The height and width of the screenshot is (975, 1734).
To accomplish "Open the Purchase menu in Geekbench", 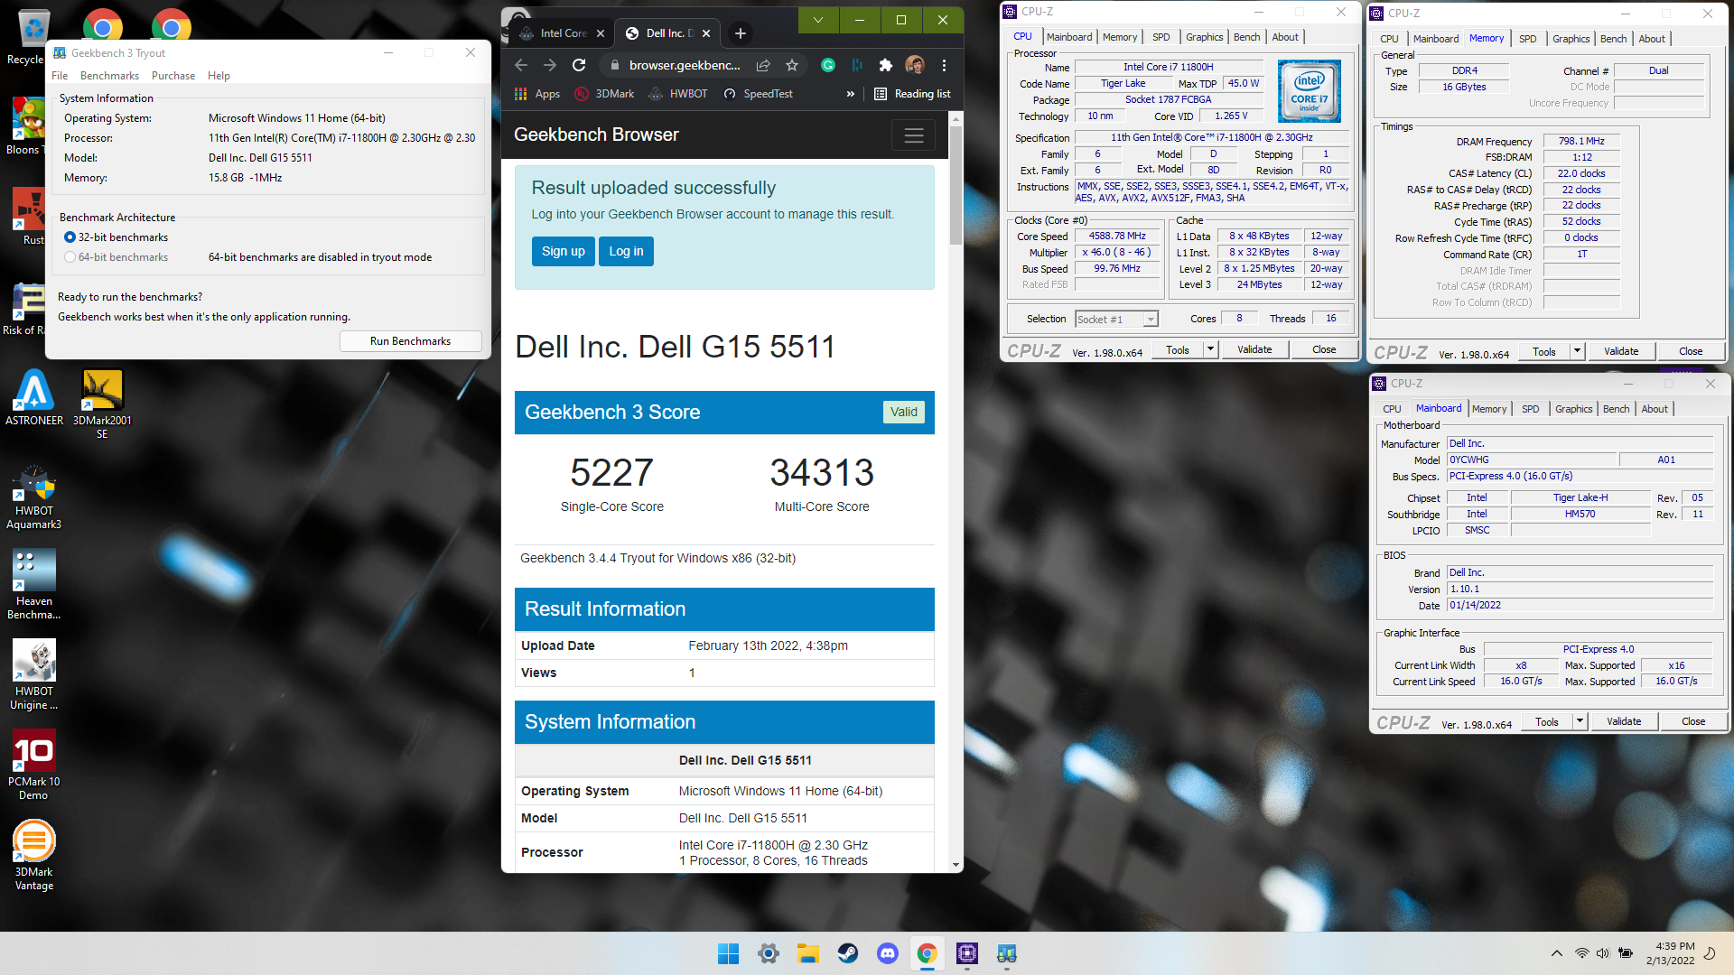I will pos(173,76).
